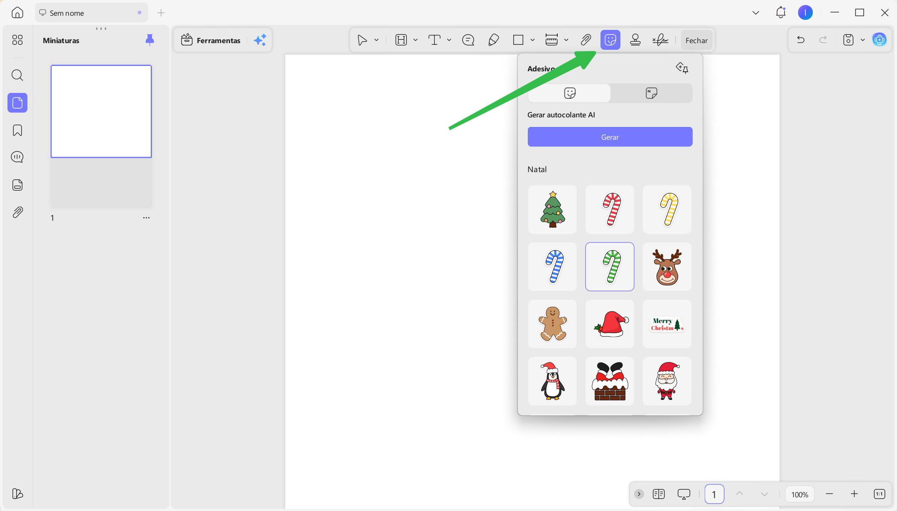The width and height of the screenshot is (897, 511).
Task: Pin the Adesivo sticker panel
Action: tap(682, 68)
